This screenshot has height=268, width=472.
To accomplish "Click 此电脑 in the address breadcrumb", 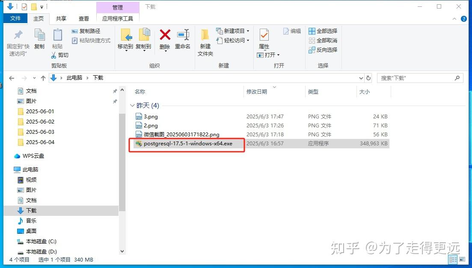I will [74, 78].
